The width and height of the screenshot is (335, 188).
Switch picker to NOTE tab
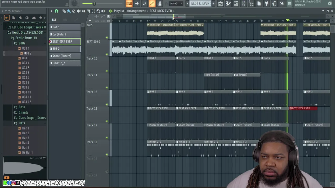pyautogui.click(x=97, y=21)
